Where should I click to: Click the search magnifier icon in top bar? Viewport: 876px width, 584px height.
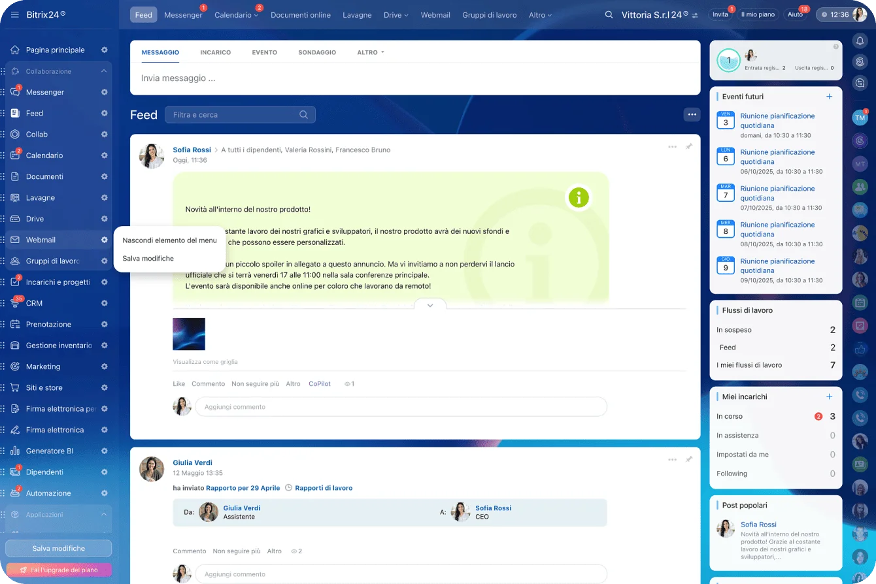(609, 14)
